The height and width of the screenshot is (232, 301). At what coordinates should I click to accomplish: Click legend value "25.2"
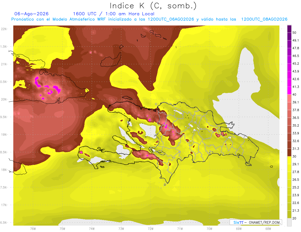point(296,187)
